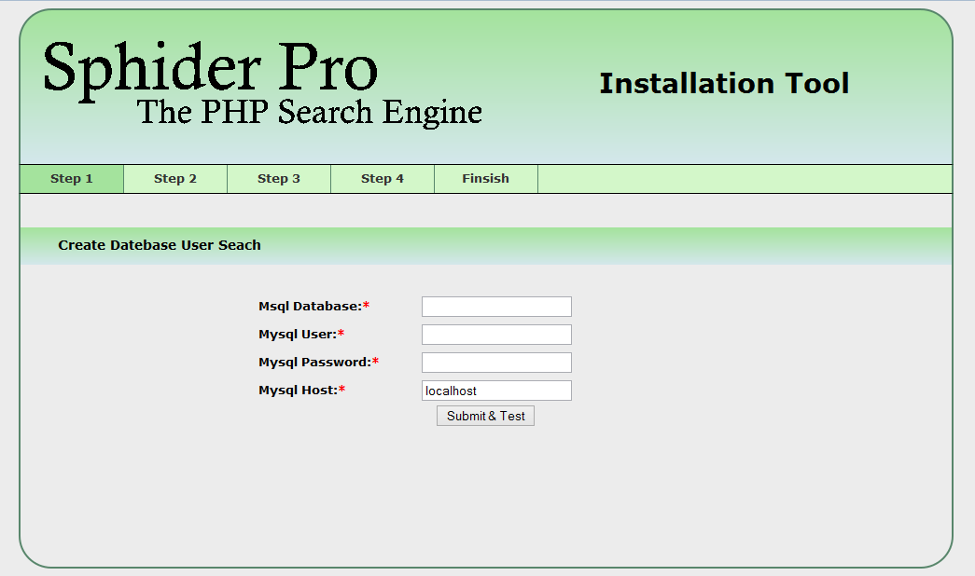Viewport: 975px width, 576px height.
Task: Open the Finsish tab
Action: [486, 179]
